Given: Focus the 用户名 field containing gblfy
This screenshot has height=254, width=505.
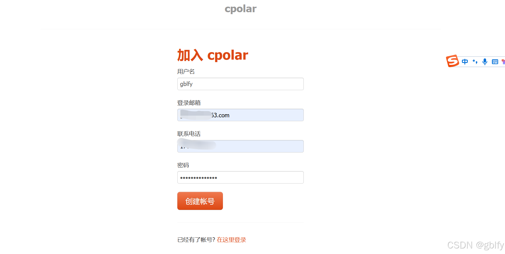Looking at the screenshot, I should point(240,84).
